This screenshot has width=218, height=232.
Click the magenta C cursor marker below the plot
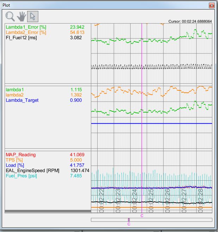[x=142, y=216]
